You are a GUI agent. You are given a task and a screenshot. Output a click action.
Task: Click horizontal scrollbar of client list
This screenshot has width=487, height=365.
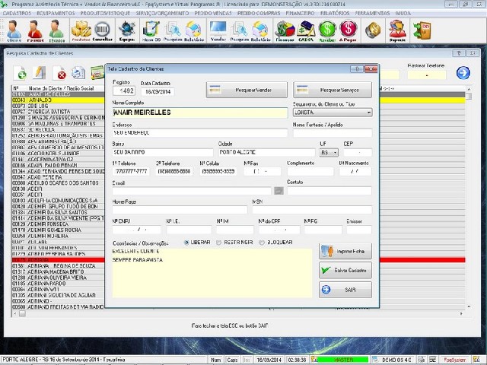pos(238,314)
